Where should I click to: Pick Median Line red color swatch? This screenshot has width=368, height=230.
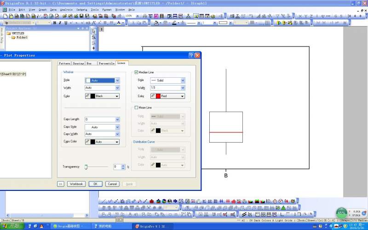pos(167,96)
